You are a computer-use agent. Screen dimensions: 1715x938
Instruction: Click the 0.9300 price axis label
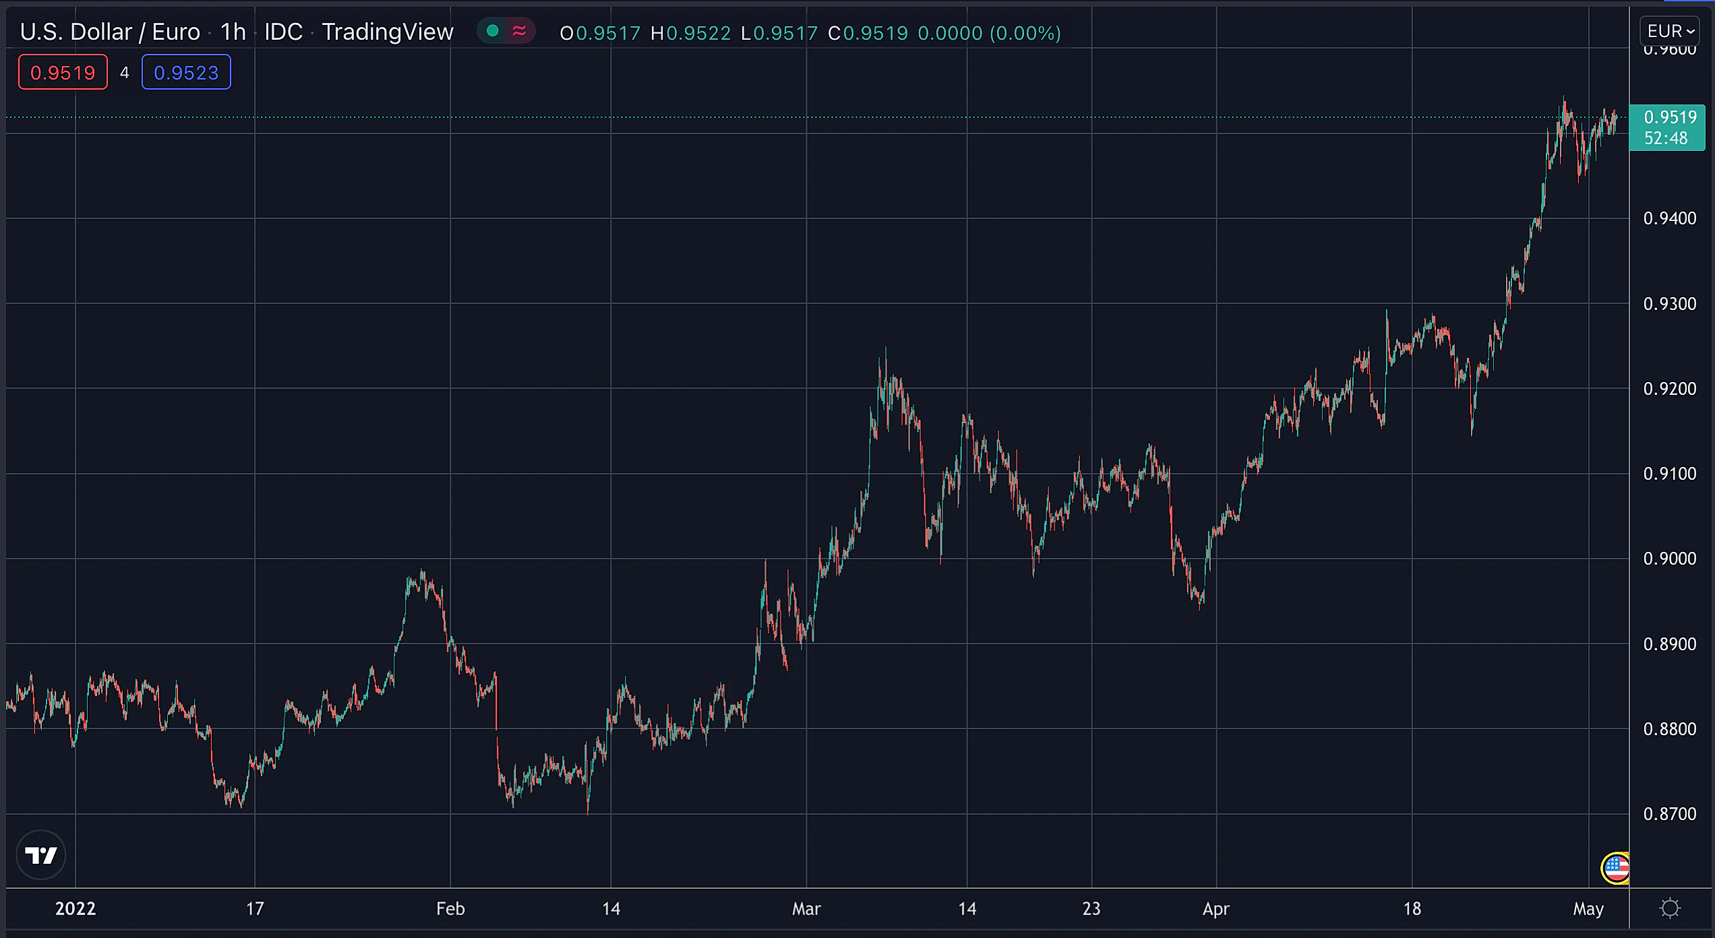[x=1670, y=304]
